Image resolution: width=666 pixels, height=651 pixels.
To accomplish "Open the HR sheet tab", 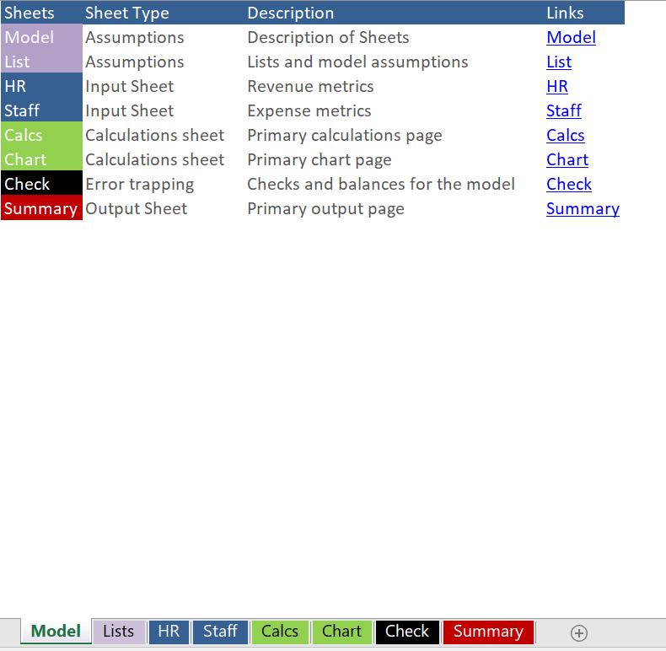I will coord(169,632).
